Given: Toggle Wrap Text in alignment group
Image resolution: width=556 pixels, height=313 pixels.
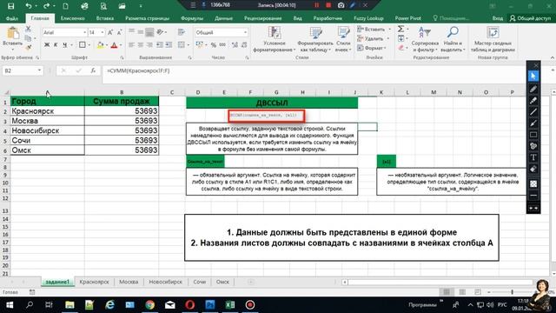Looking at the screenshot, I should (x=182, y=32).
